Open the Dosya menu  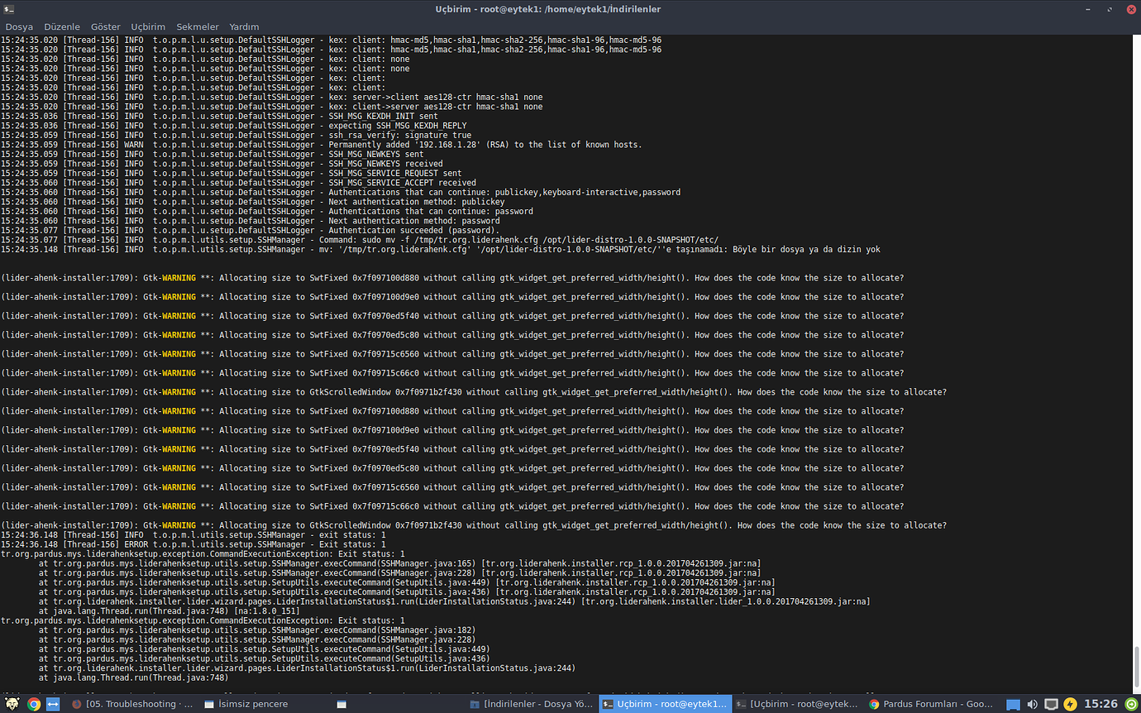tap(19, 26)
